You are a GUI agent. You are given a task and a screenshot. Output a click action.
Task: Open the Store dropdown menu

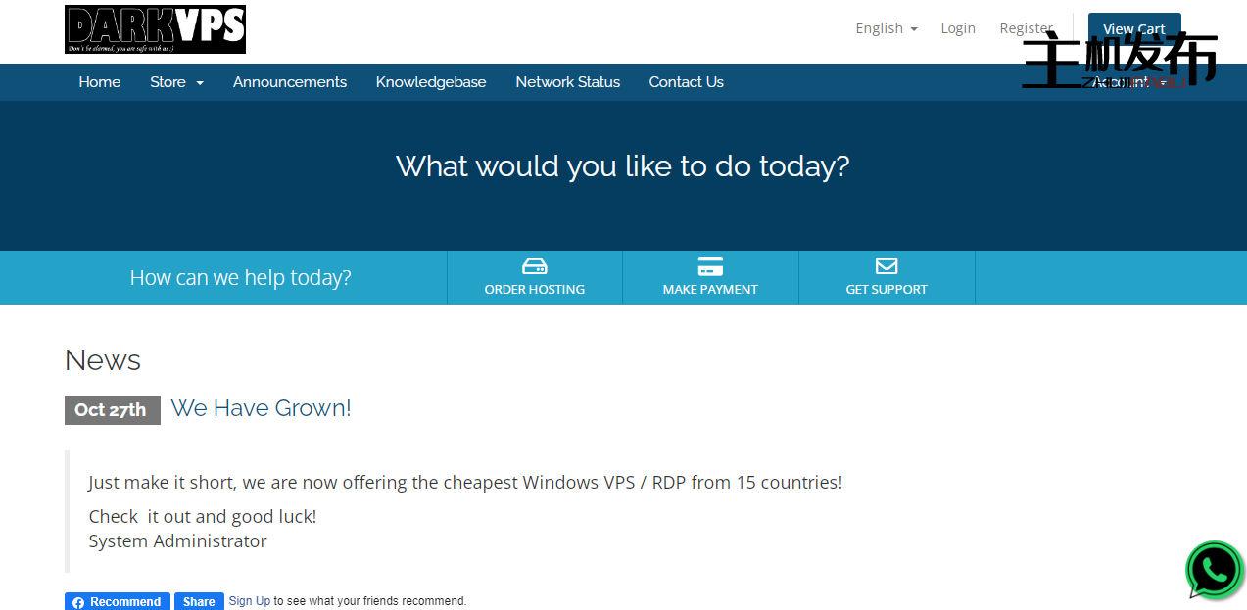tap(176, 82)
